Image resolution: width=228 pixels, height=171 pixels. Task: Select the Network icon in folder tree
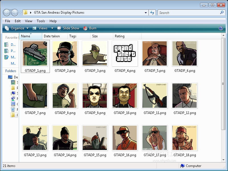(13, 99)
